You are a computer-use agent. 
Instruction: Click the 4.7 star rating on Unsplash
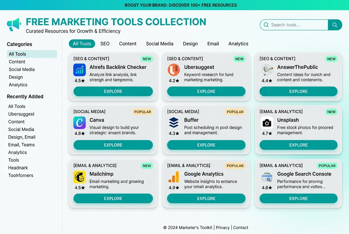(267, 134)
